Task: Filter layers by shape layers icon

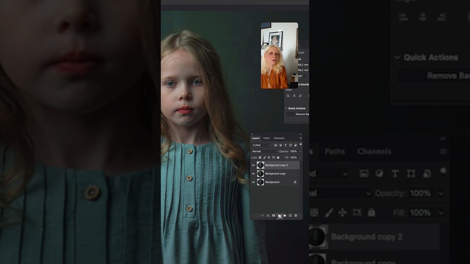Action: (290, 145)
